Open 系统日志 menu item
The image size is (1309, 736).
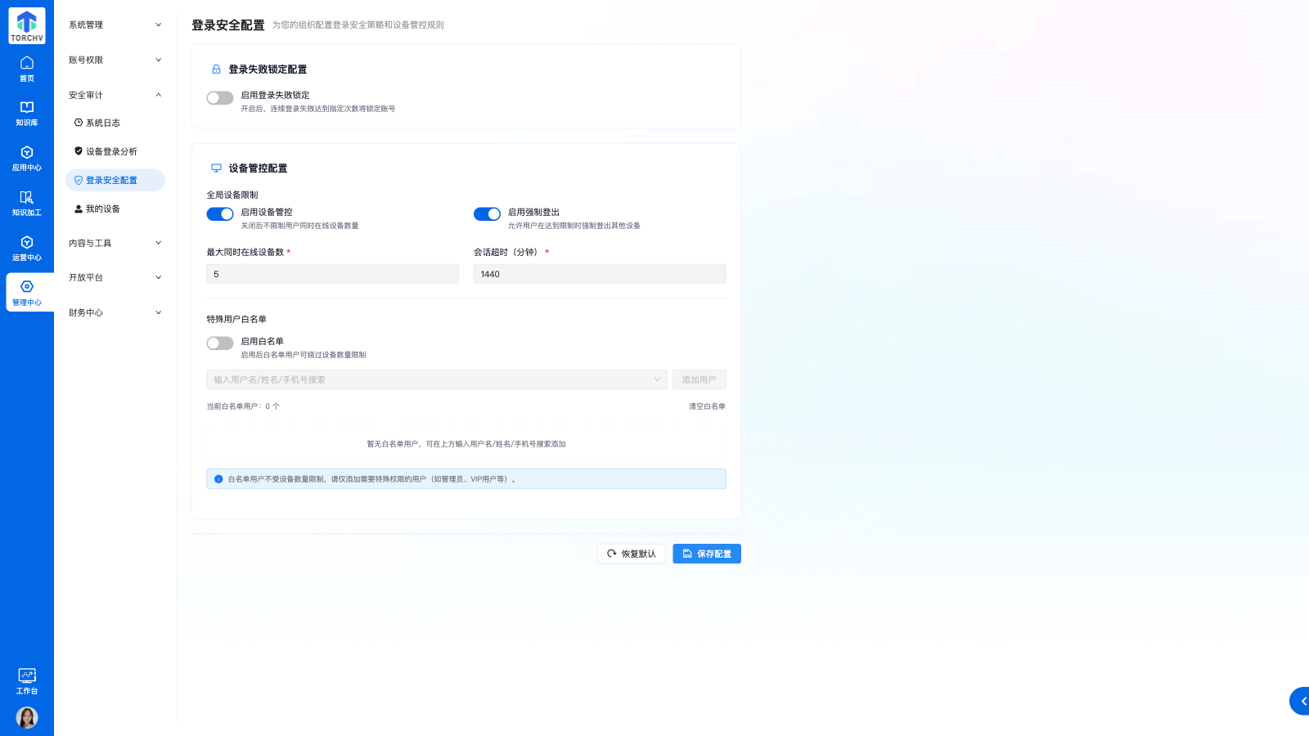pos(103,123)
